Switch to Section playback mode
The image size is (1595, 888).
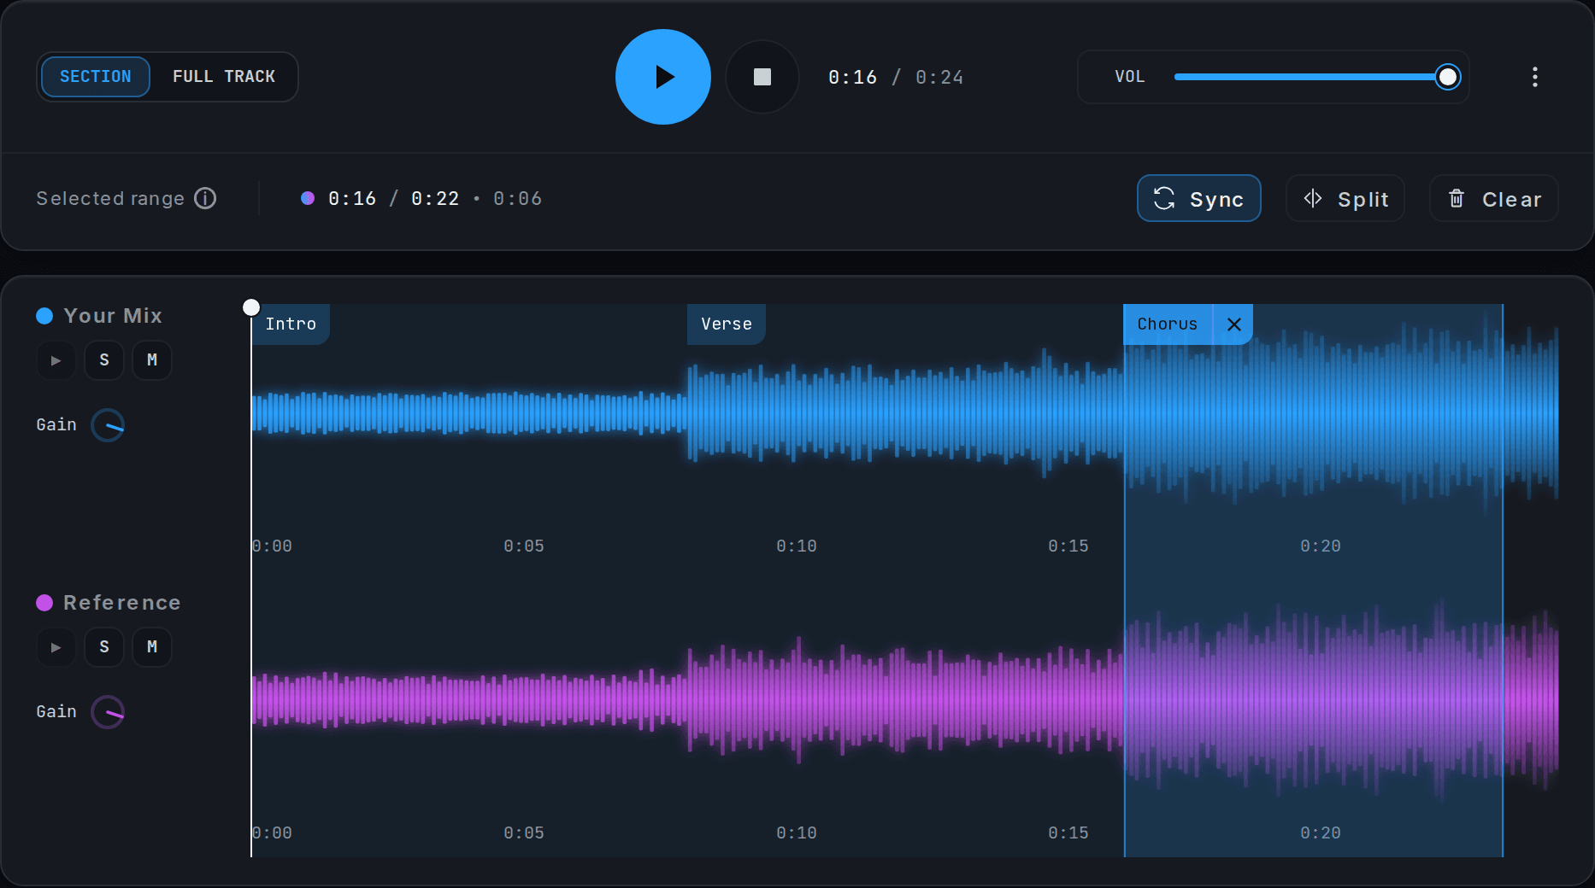coord(96,77)
